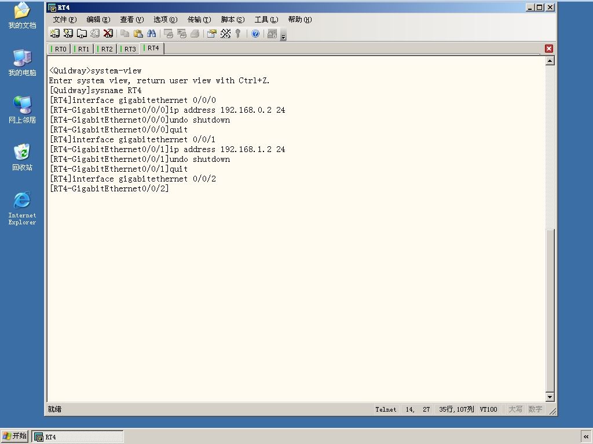
Task: Click the 开始 Start button
Action: (x=14, y=436)
